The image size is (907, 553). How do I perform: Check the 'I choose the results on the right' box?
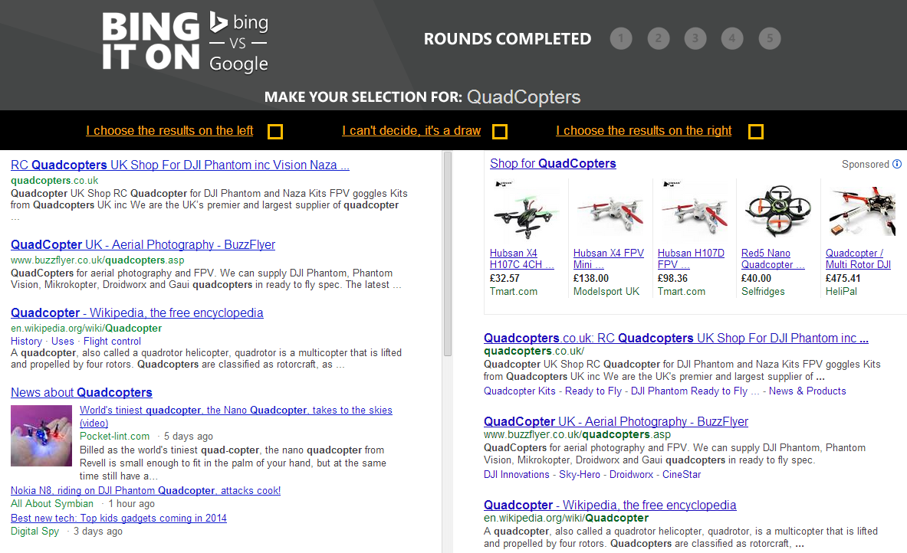point(755,132)
